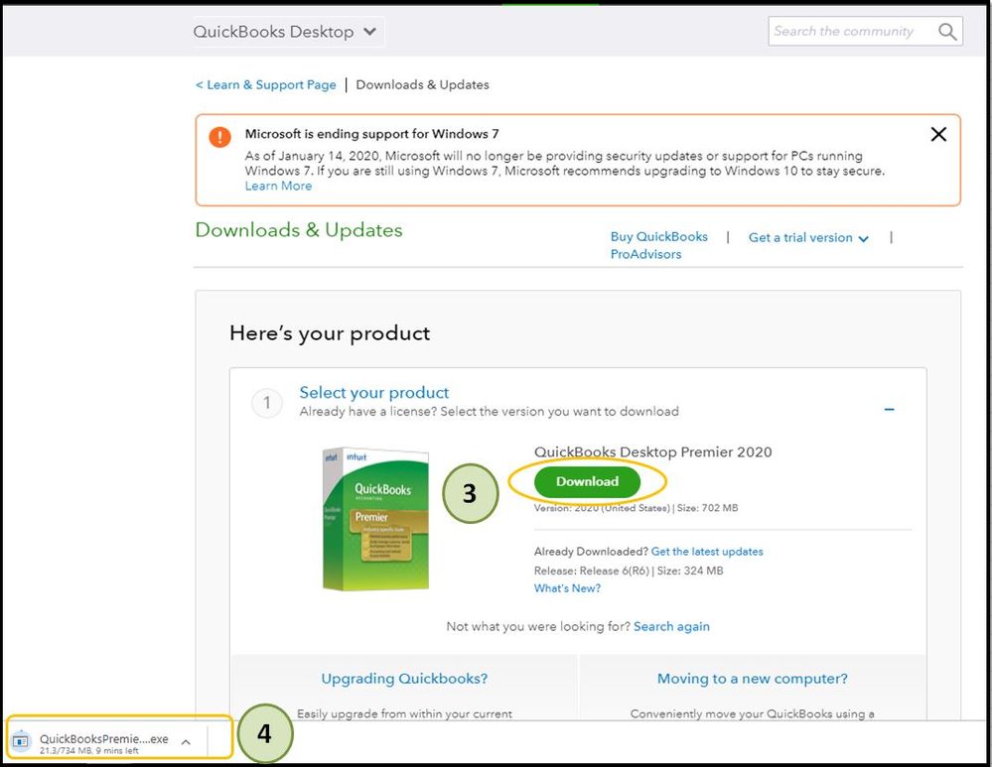Click the green Download button
992x767 pixels.
tap(587, 481)
